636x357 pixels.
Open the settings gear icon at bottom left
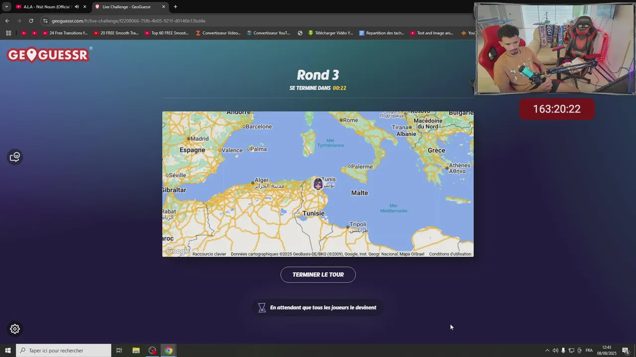pos(15,329)
